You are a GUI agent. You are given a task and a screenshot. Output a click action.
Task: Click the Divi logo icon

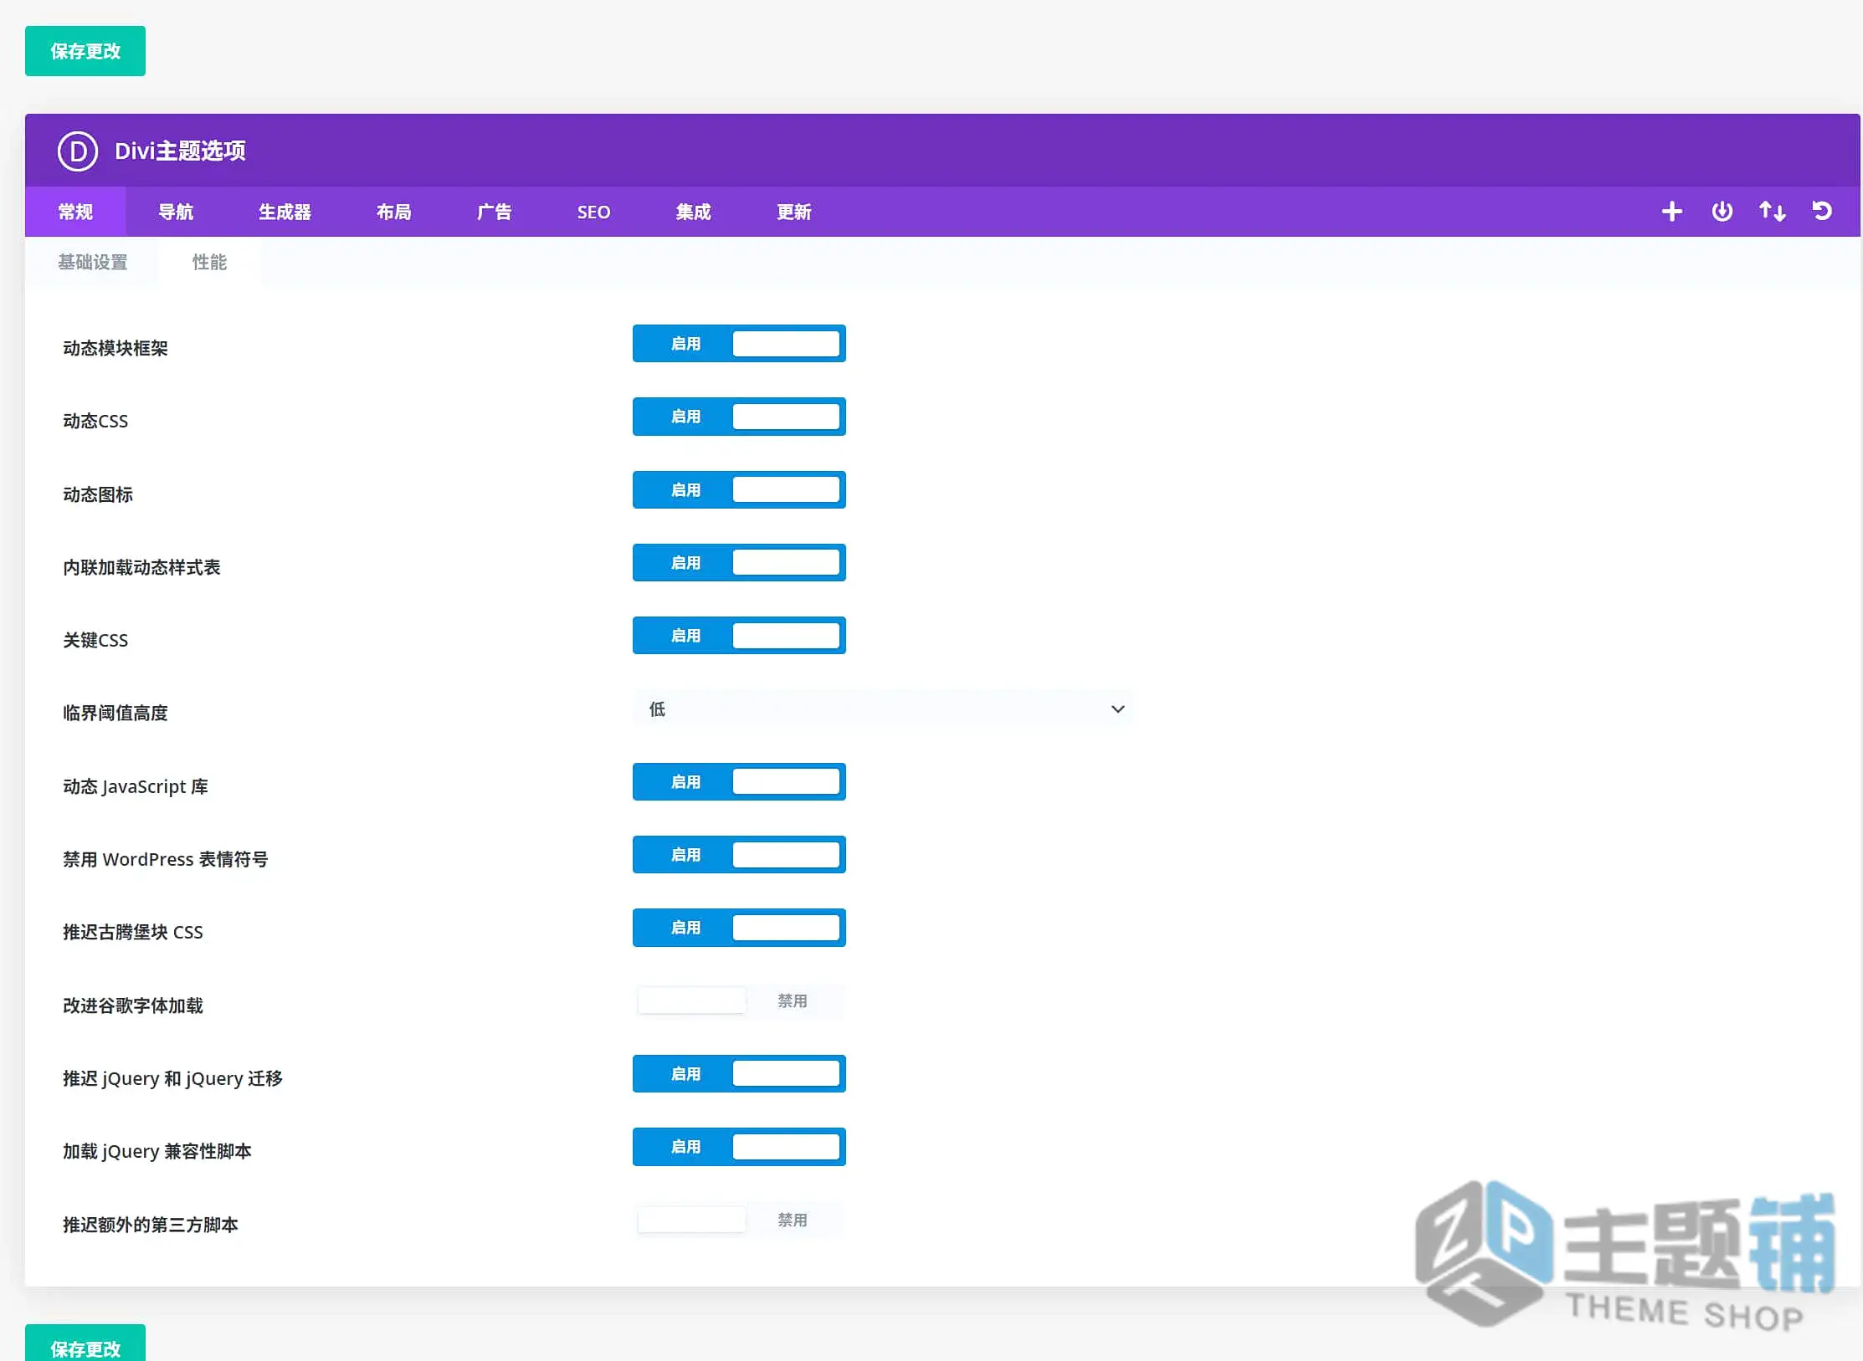pyautogui.click(x=78, y=151)
